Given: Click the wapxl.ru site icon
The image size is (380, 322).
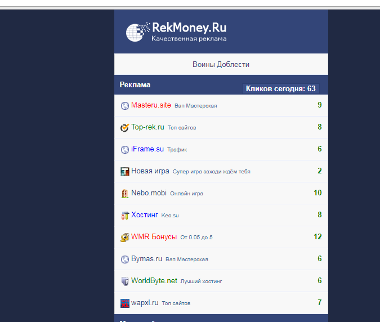Looking at the screenshot, I should coord(125,303).
